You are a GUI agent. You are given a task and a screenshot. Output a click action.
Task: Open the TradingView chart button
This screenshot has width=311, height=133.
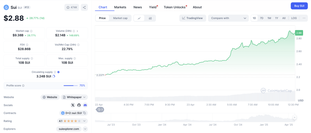(193, 18)
